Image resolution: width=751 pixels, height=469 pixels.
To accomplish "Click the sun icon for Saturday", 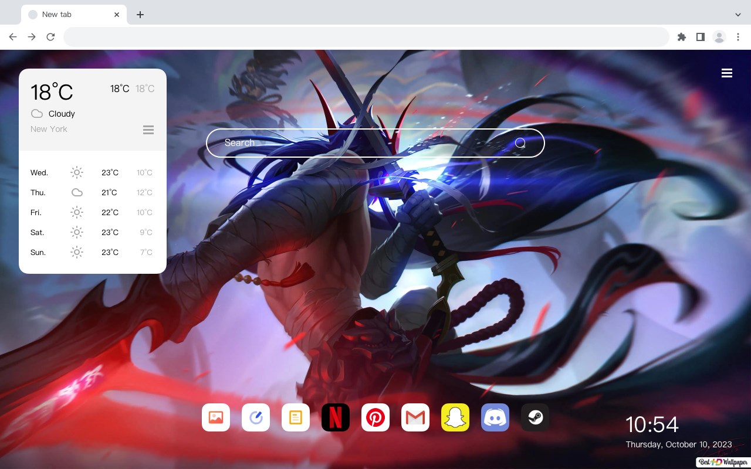I will [x=77, y=232].
